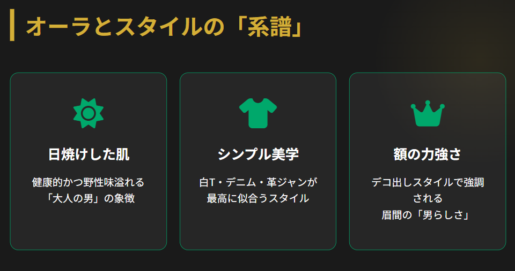Click the text line デコ出しスタイルで強調

pyautogui.click(x=428, y=182)
